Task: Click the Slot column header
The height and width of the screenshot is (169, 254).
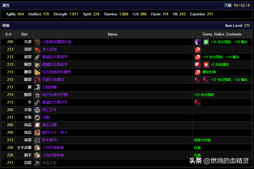Action: 24,34
